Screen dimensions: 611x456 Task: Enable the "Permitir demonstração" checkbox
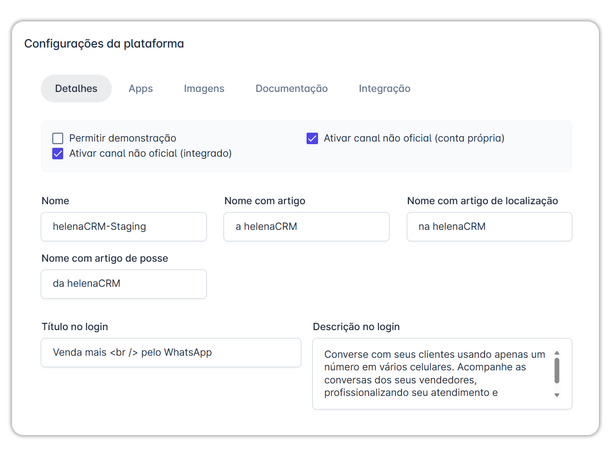click(x=57, y=138)
